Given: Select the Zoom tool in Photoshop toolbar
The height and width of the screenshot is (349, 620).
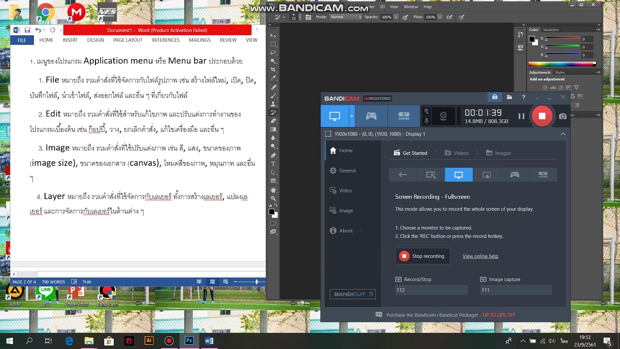Looking at the screenshot, I should pos(273,198).
